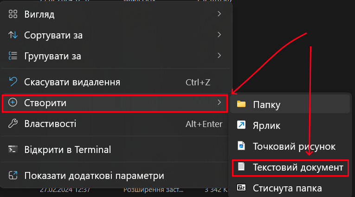Click the Групувати за list icon
Image resolution: width=355 pixels, height=197 pixels.
(13, 56)
